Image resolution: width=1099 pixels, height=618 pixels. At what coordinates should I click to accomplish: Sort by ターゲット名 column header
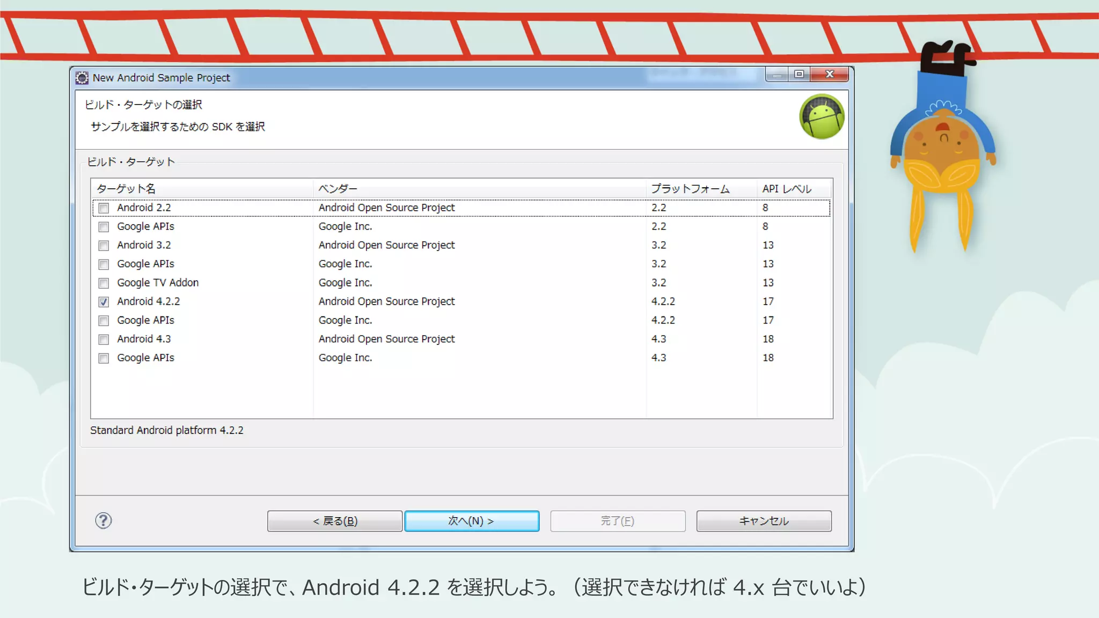[x=202, y=189]
